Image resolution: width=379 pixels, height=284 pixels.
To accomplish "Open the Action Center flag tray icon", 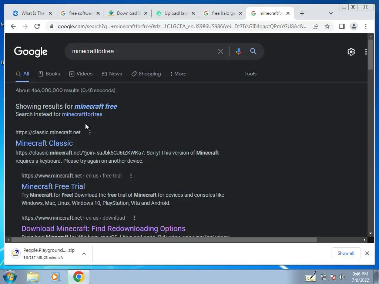I will 333,277.
